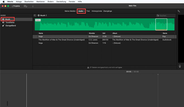Open the Fenster menu

click(72, 1)
